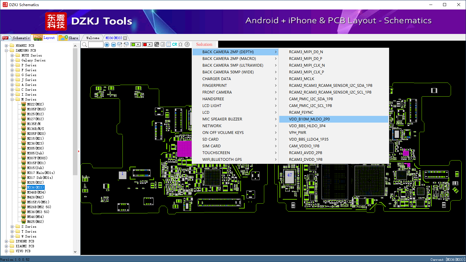The image size is (466, 262).
Task: Expand the A Series folder
Action: tap(12, 85)
